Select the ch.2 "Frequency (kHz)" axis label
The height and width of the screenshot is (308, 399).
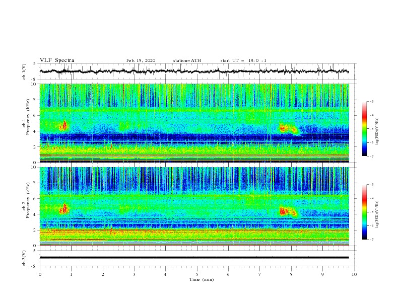coord(28,200)
